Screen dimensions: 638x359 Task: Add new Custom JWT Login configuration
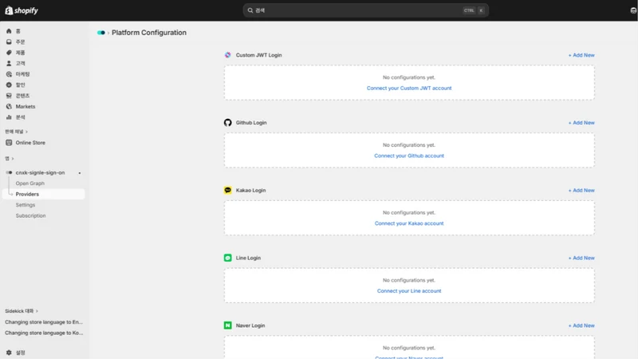pyautogui.click(x=581, y=55)
